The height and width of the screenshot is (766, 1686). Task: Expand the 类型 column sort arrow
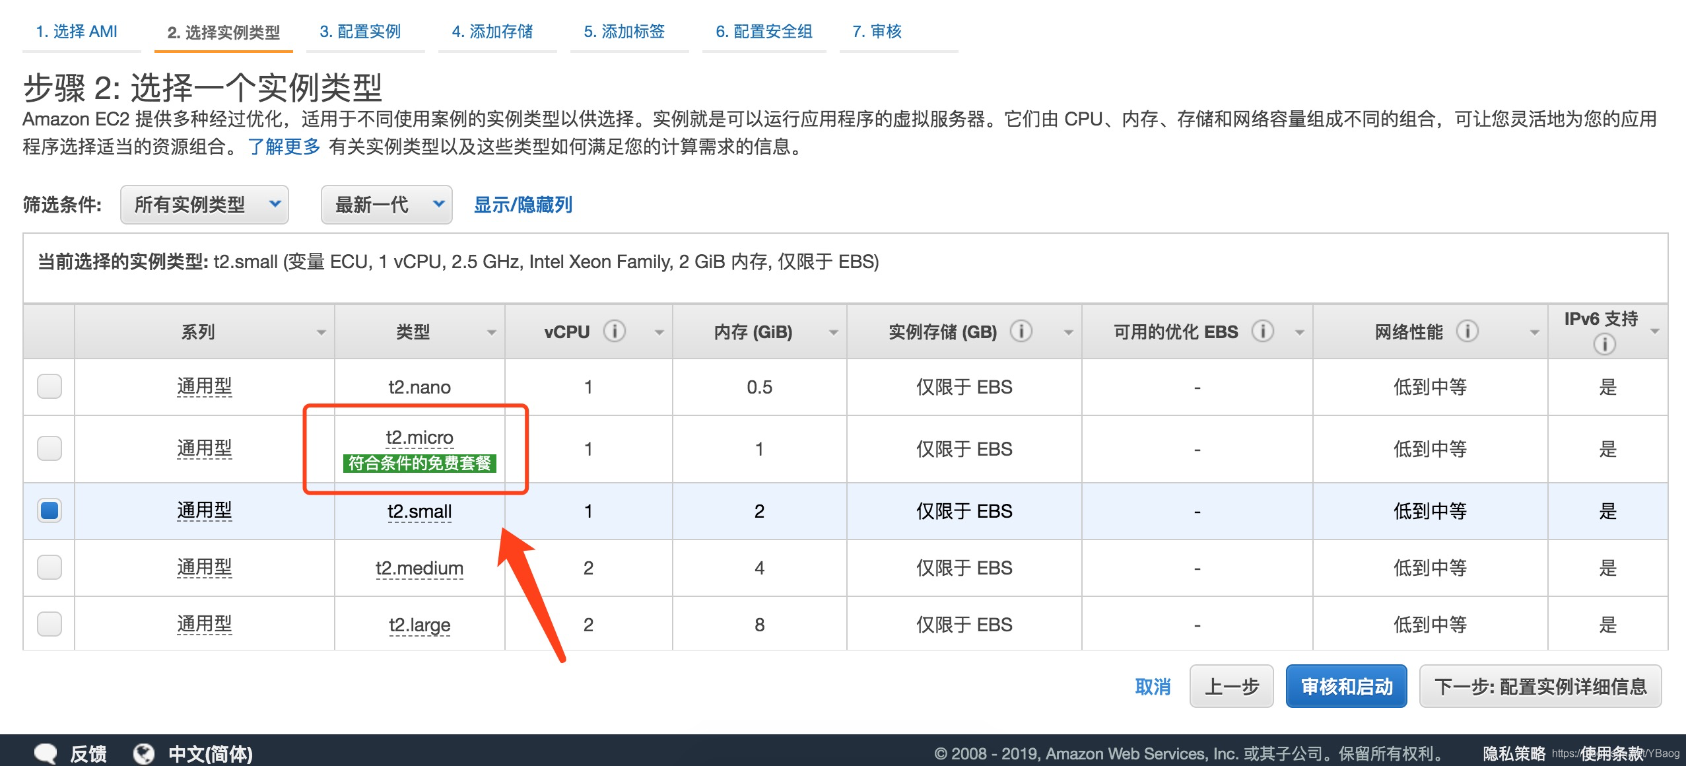coord(492,332)
